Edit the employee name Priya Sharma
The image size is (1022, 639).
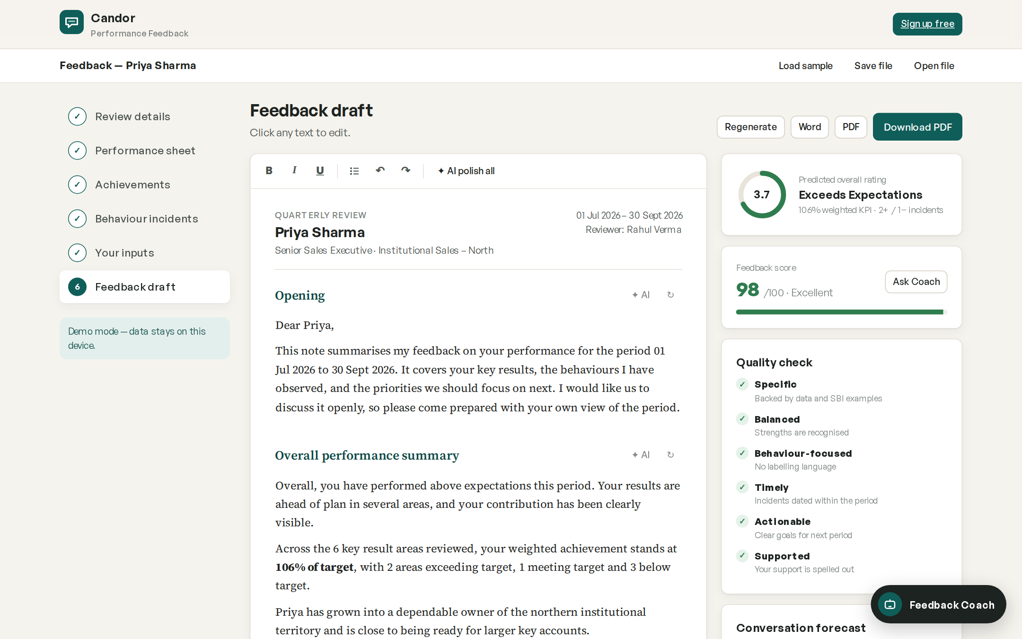click(x=320, y=232)
